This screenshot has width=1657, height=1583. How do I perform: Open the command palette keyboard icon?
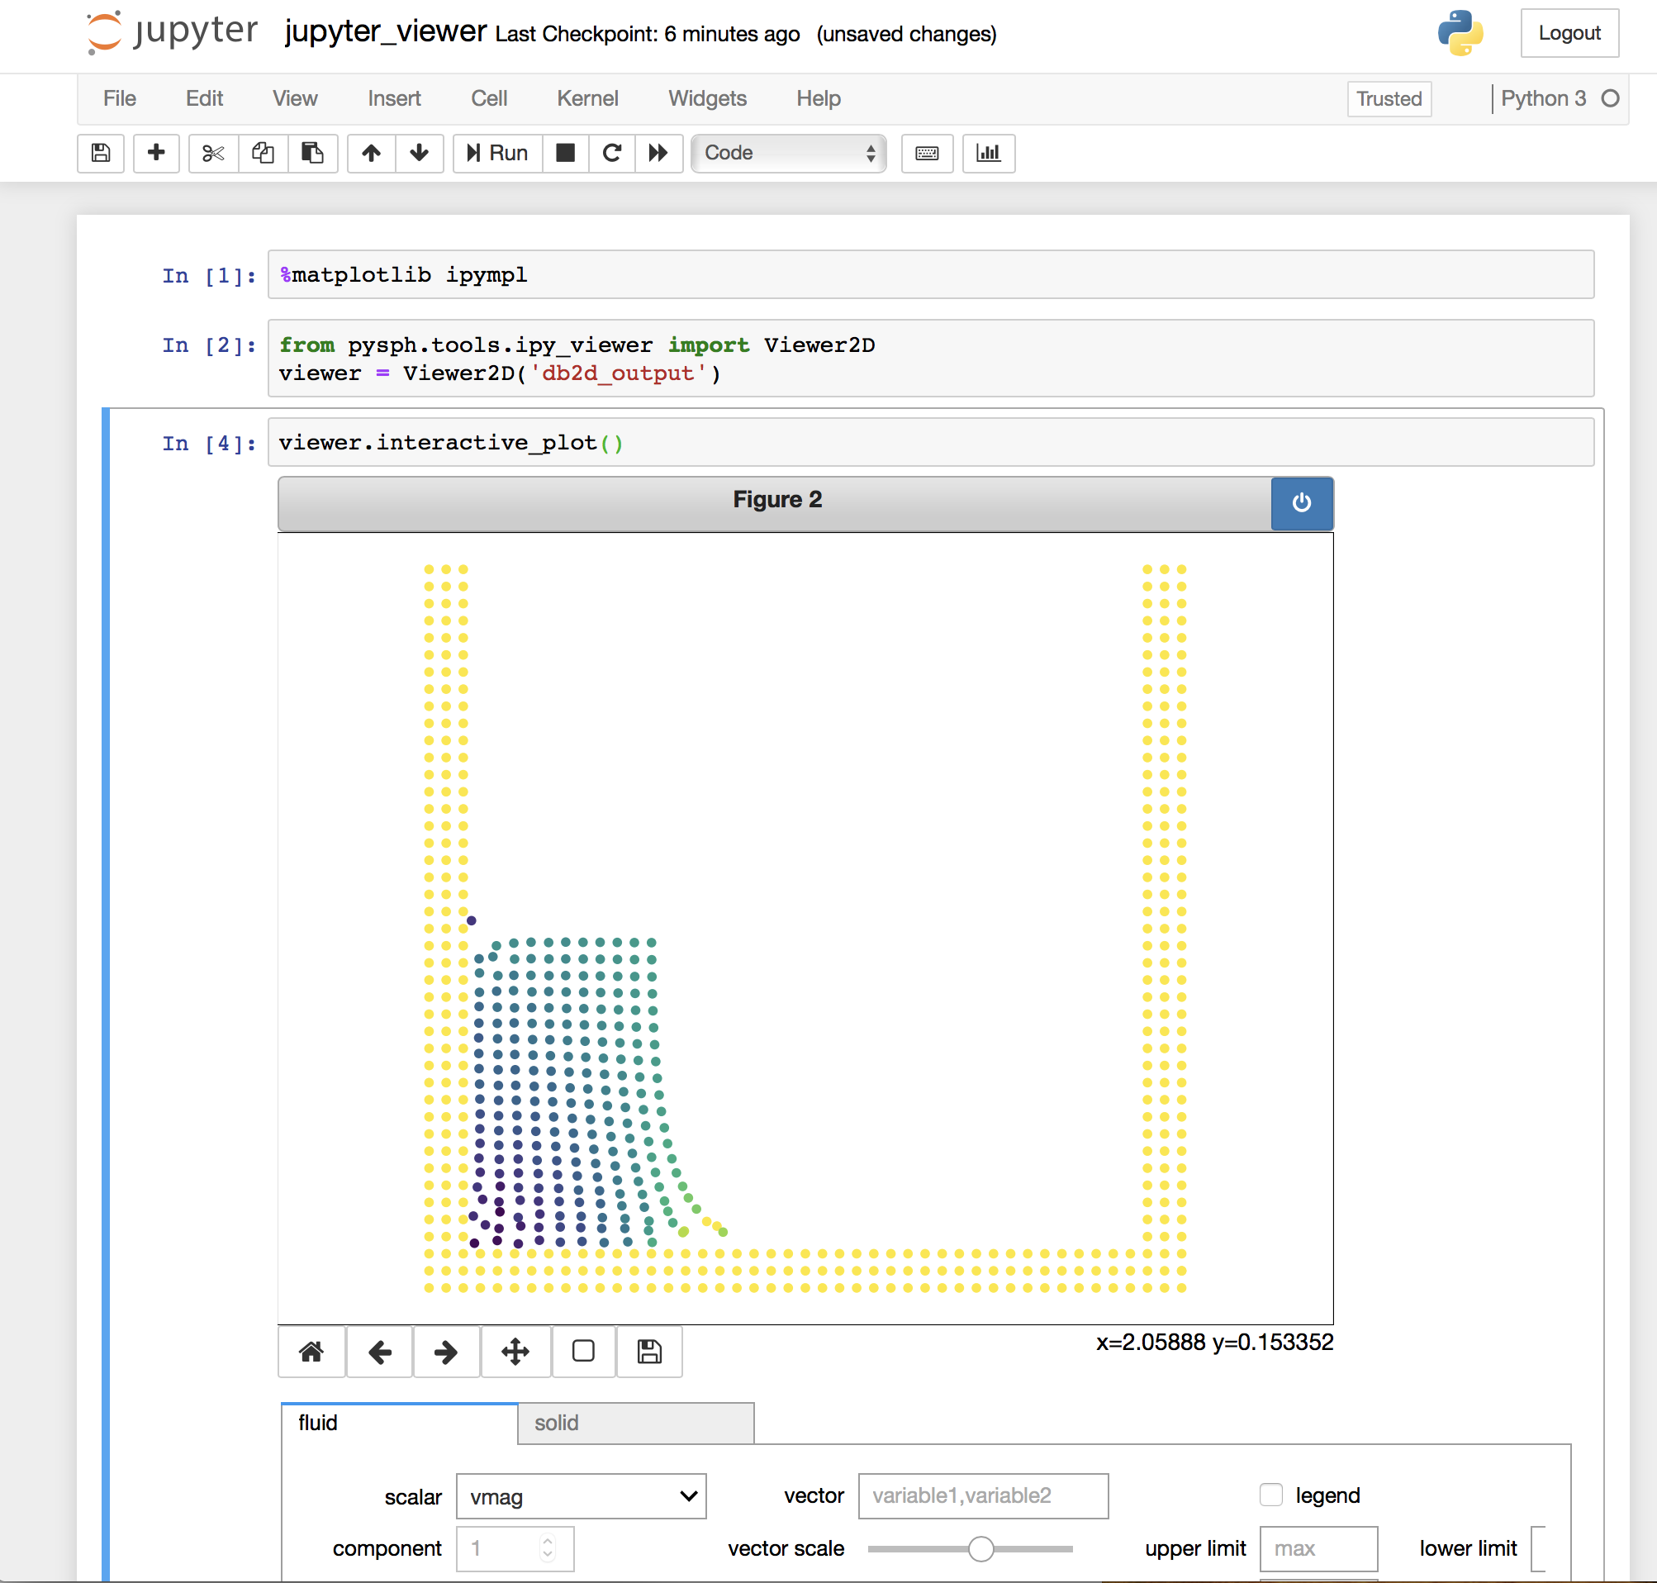(928, 153)
